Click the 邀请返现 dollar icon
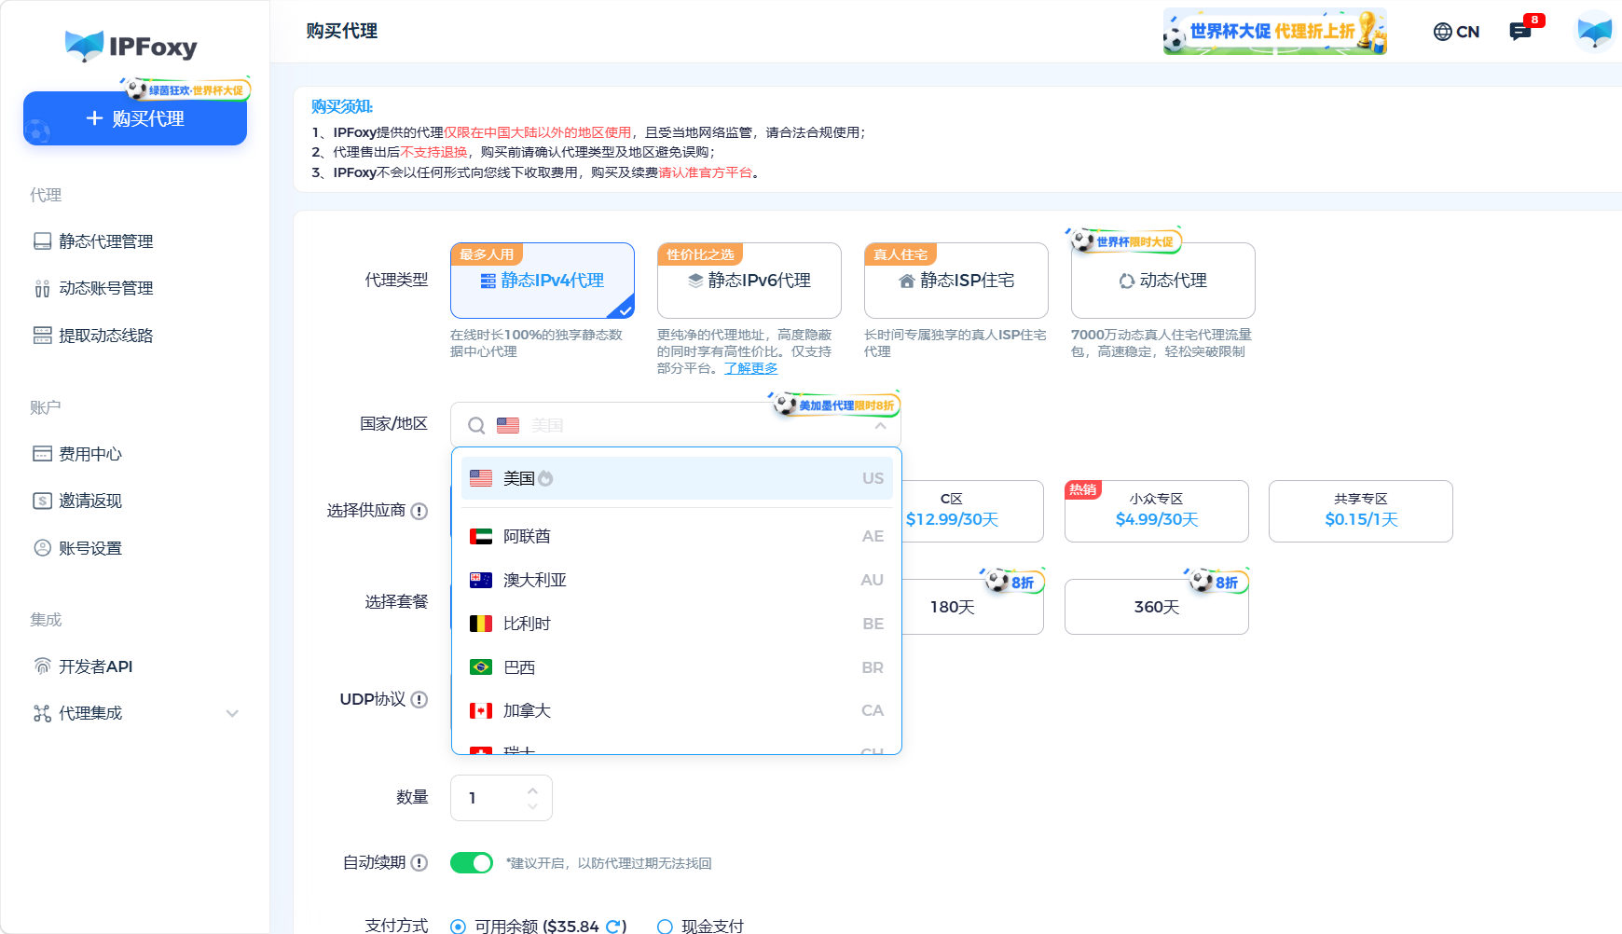This screenshot has width=1622, height=934. pos(42,501)
